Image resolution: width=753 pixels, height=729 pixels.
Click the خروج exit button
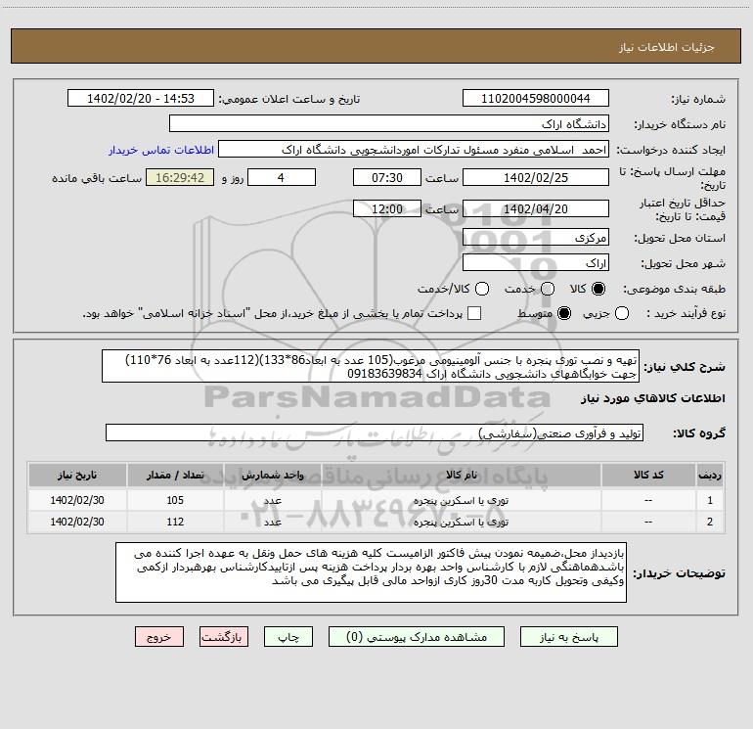[x=159, y=637]
